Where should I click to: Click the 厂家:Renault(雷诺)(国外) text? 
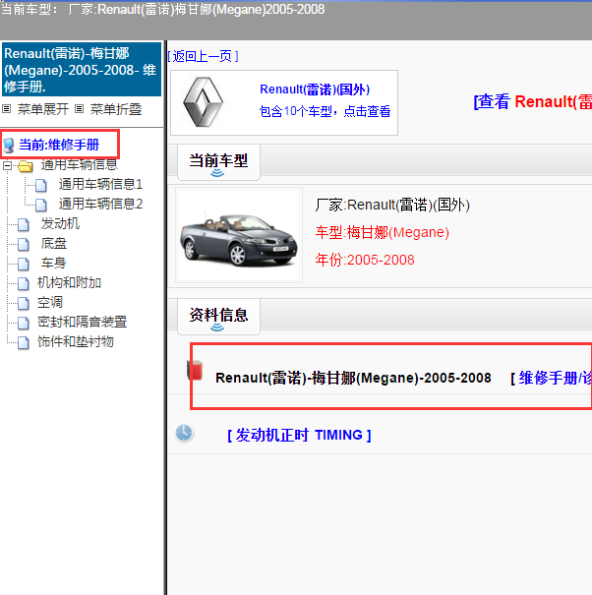(x=392, y=205)
